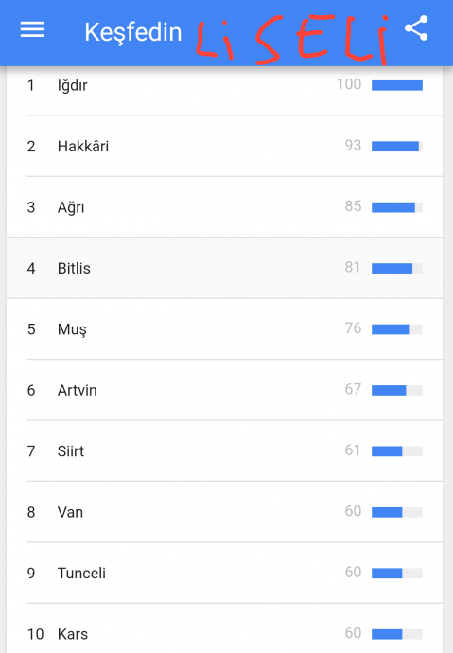Open the hamburger navigation menu
This screenshot has width=453, height=653.
[32, 29]
